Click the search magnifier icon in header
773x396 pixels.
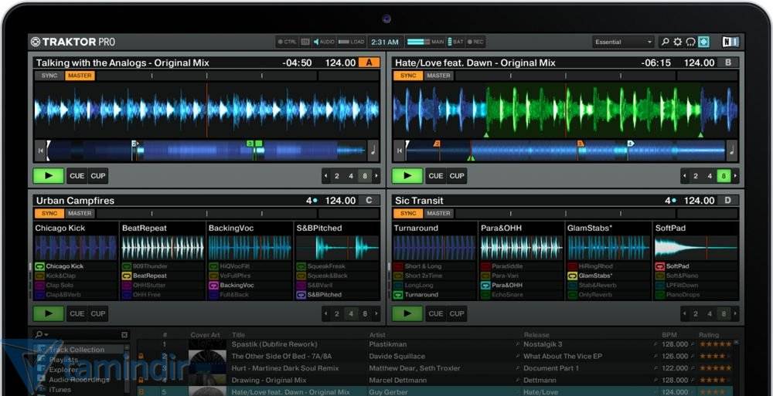tap(665, 42)
